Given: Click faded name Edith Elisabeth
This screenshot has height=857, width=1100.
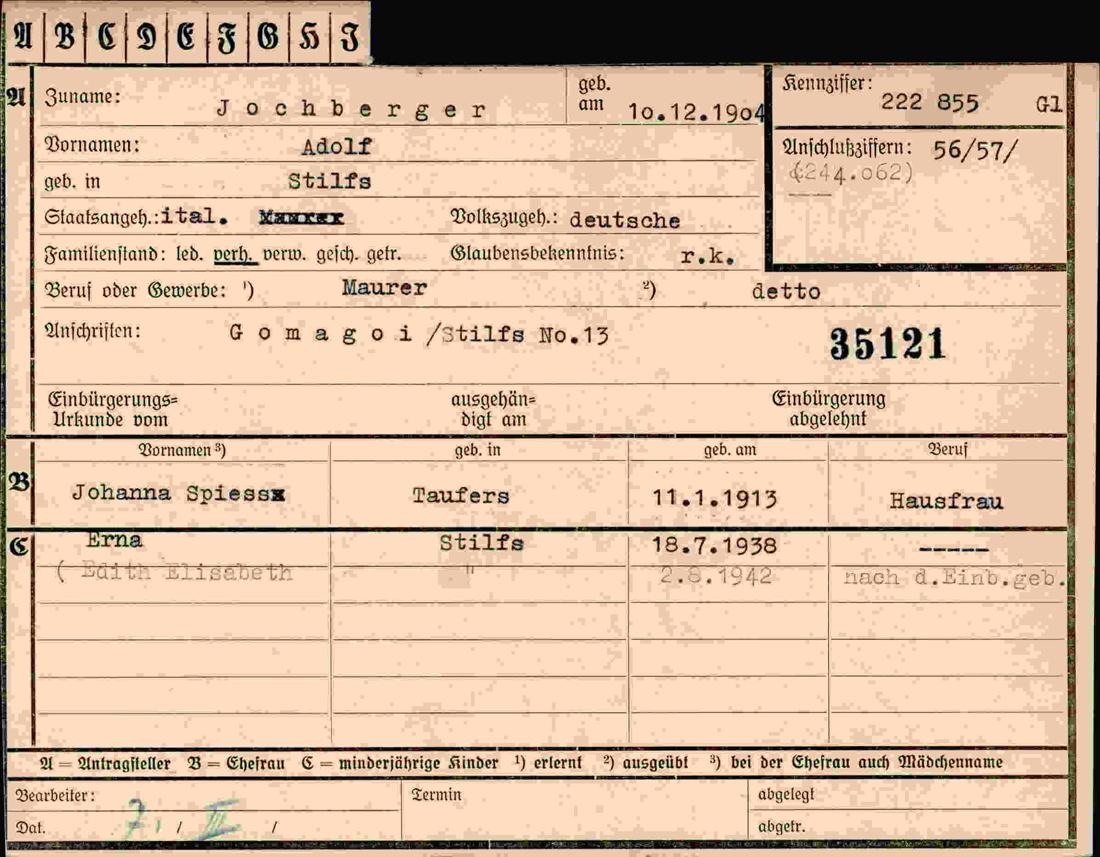Looking at the screenshot, I should [x=186, y=573].
